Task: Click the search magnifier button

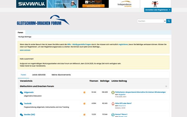Action: point(169,21)
